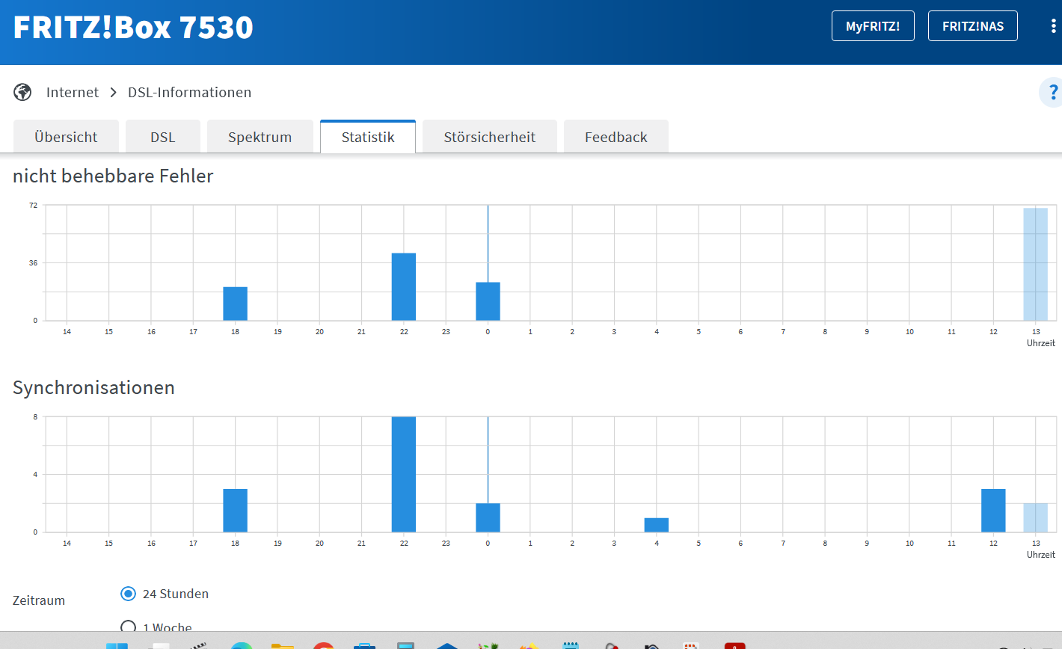This screenshot has width=1062, height=649.
Task: Click the '8' axis value in the Synchronisationen chart
Action: pyautogui.click(x=35, y=416)
